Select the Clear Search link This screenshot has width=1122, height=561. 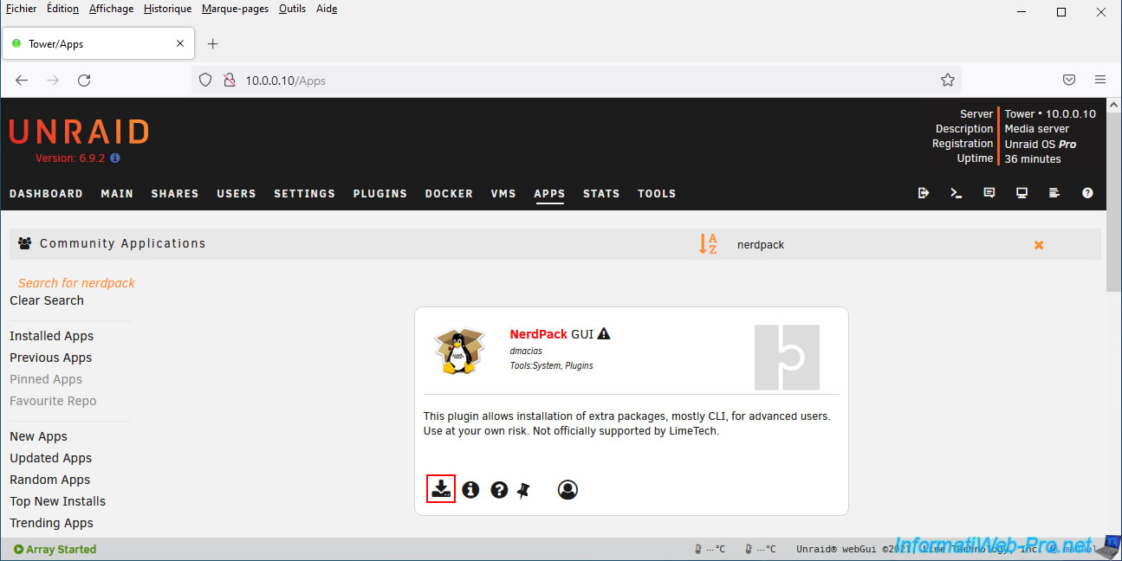coord(47,300)
